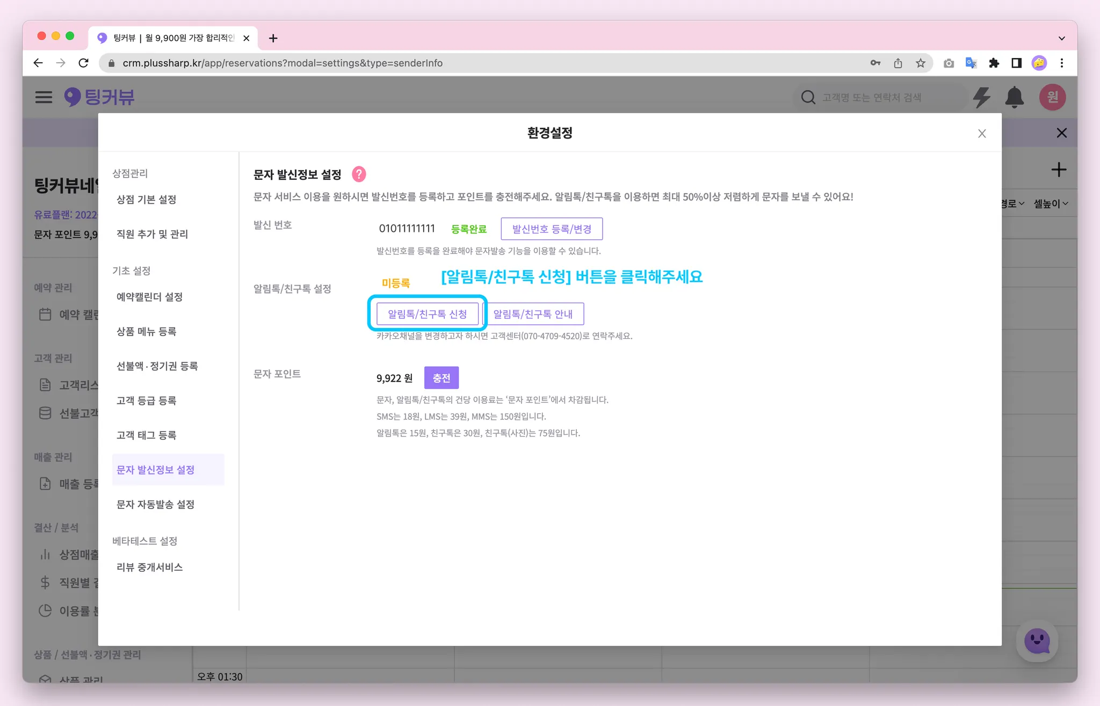Image resolution: width=1100 pixels, height=706 pixels.
Task: Click the pink question mark help icon
Action: [x=359, y=174]
